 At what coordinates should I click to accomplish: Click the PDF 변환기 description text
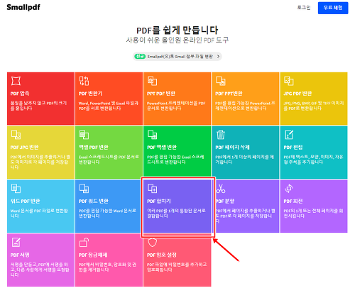click(x=109, y=106)
